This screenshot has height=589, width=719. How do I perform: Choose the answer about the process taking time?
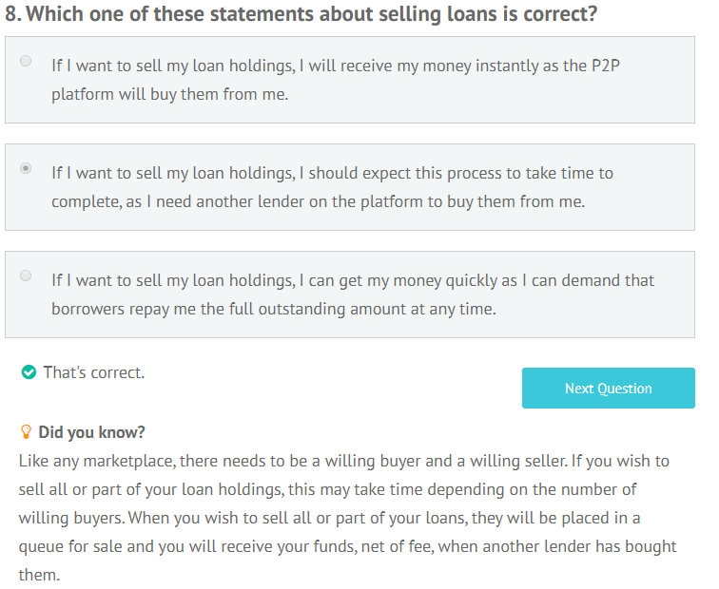(x=350, y=187)
